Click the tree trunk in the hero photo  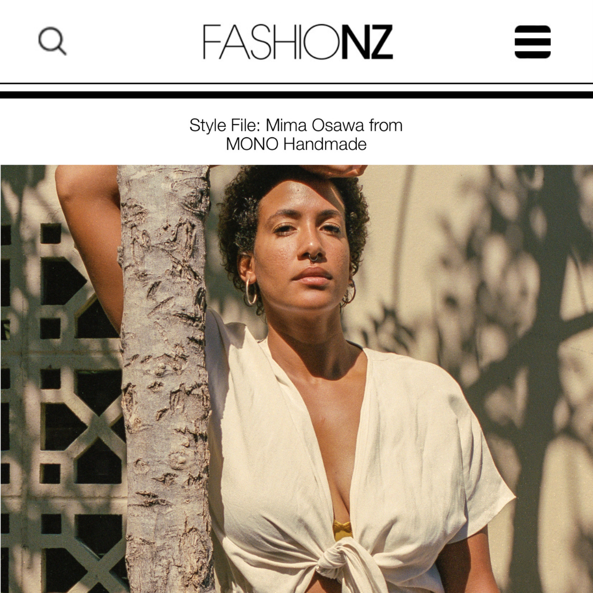coord(165,378)
